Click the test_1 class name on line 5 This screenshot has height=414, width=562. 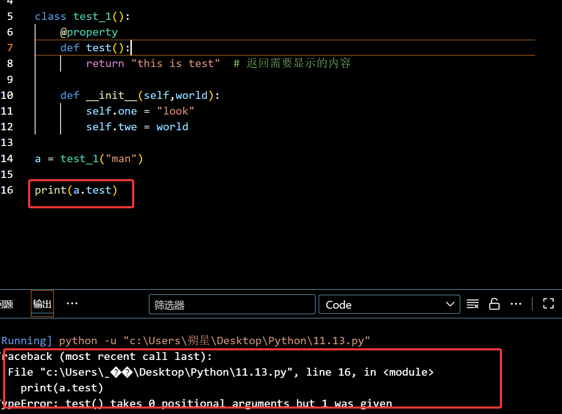click(92, 17)
